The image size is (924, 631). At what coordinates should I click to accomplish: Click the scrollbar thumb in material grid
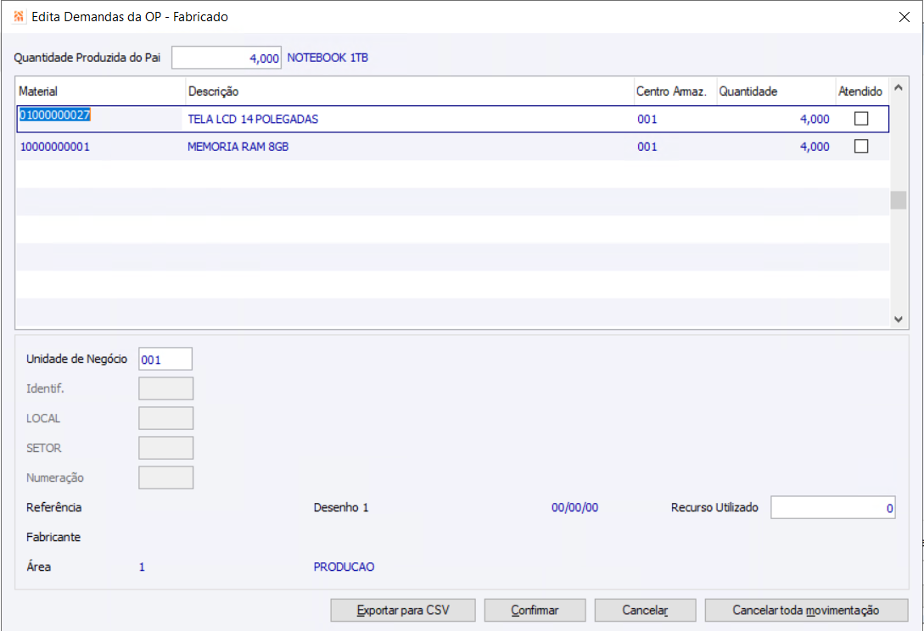[x=898, y=200]
